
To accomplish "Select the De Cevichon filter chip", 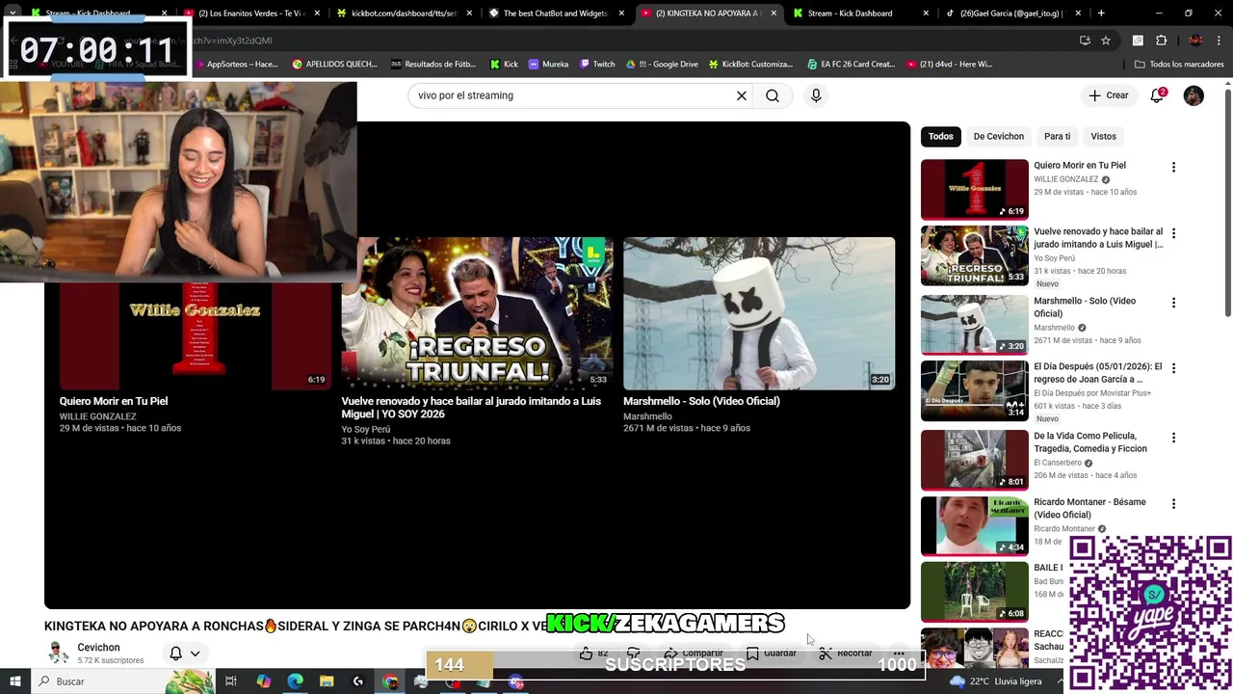I will point(998,137).
